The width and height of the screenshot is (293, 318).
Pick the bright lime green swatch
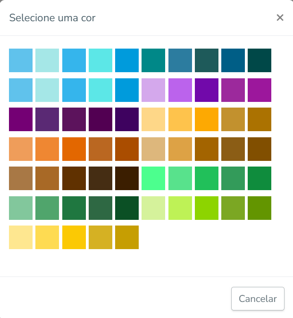pyautogui.click(x=207, y=208)
